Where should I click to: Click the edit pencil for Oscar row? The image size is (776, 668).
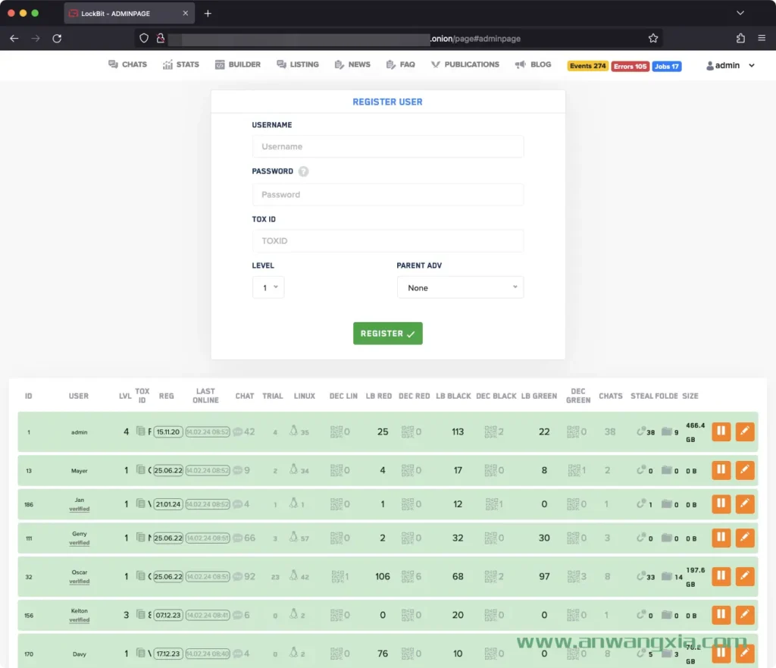pos(745,576)
